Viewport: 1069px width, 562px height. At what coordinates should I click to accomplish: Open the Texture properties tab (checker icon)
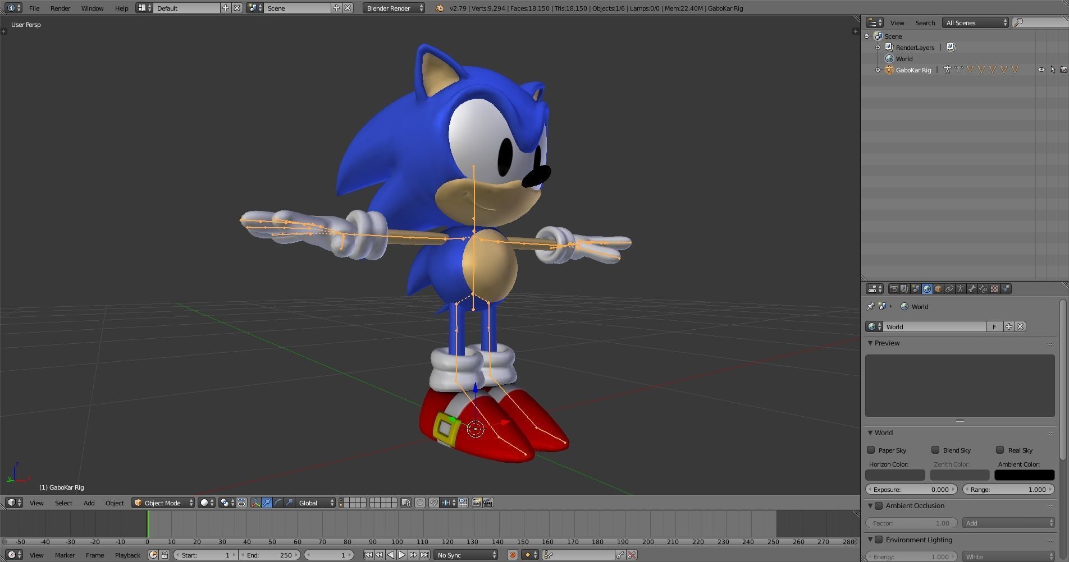tap(994, 289)
